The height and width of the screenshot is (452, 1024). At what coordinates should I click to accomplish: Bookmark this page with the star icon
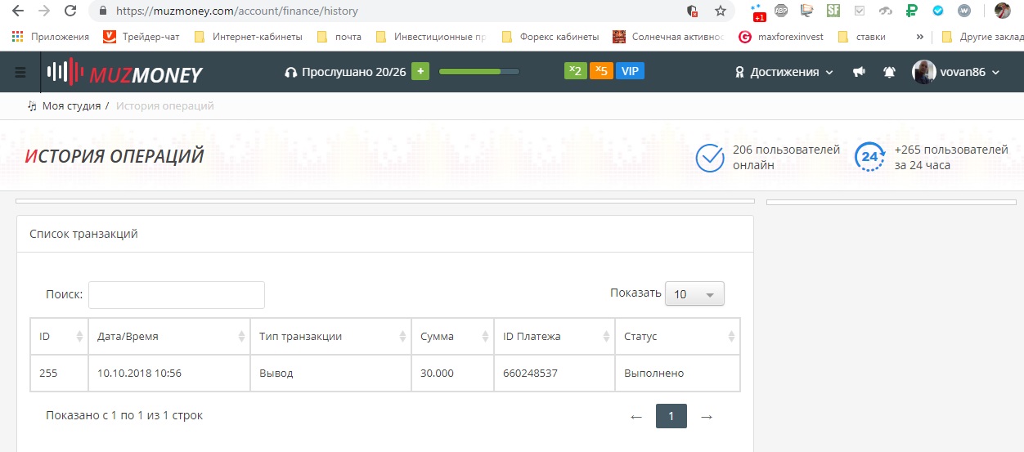pyautogui.click(x=720, y=11)
